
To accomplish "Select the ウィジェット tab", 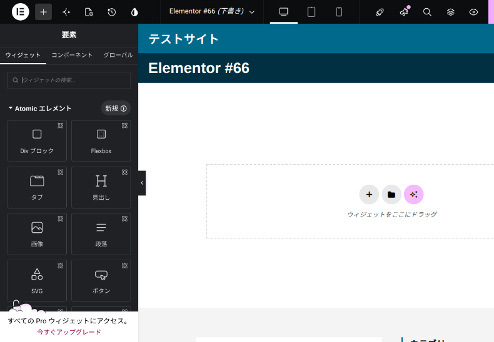I will click(23, 56).
